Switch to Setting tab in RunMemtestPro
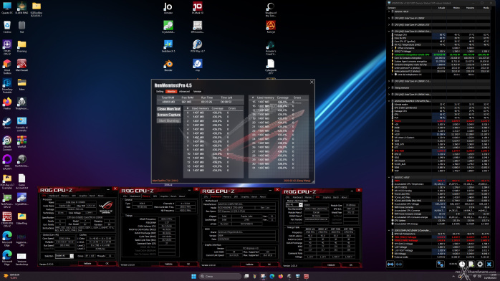Screen dimensions: 500x281 (160, 92)
